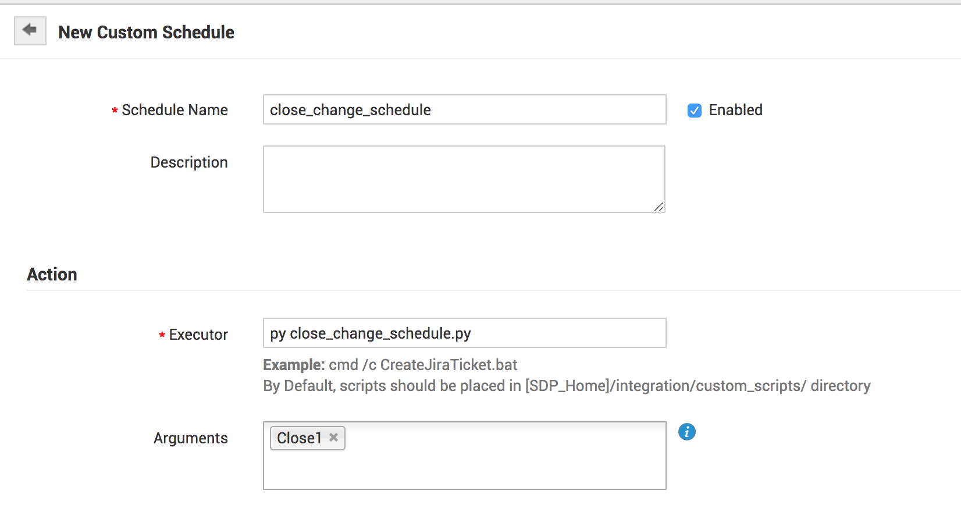Click the New Custom Schedule page title
The width and height of the screenshot is (961, 519).
(x=147, y=33)
